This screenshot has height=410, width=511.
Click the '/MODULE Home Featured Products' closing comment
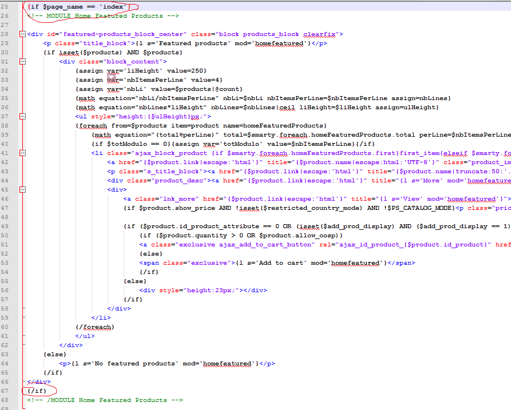(105, 400)
